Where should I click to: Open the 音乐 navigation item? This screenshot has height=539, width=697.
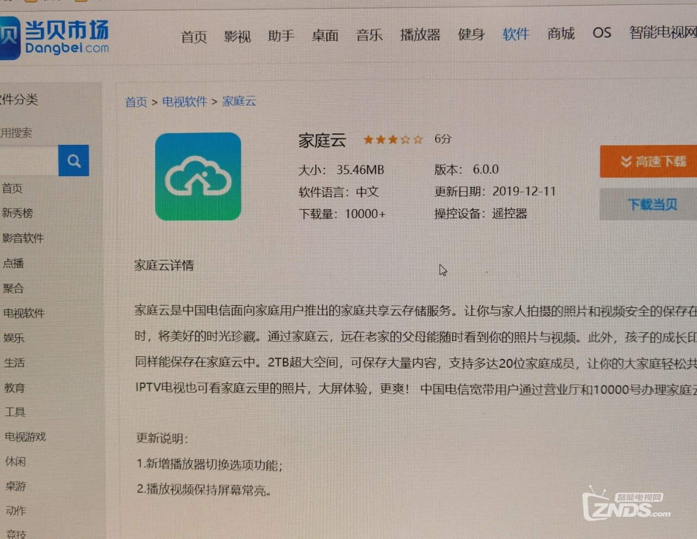pyautogui.click(x=369, y=35)
